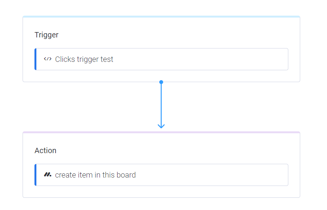The height and width of the screenshot is (210, 327).
Task: Click the blue arrowhead above Action
Action: click(x=161, y=126)
